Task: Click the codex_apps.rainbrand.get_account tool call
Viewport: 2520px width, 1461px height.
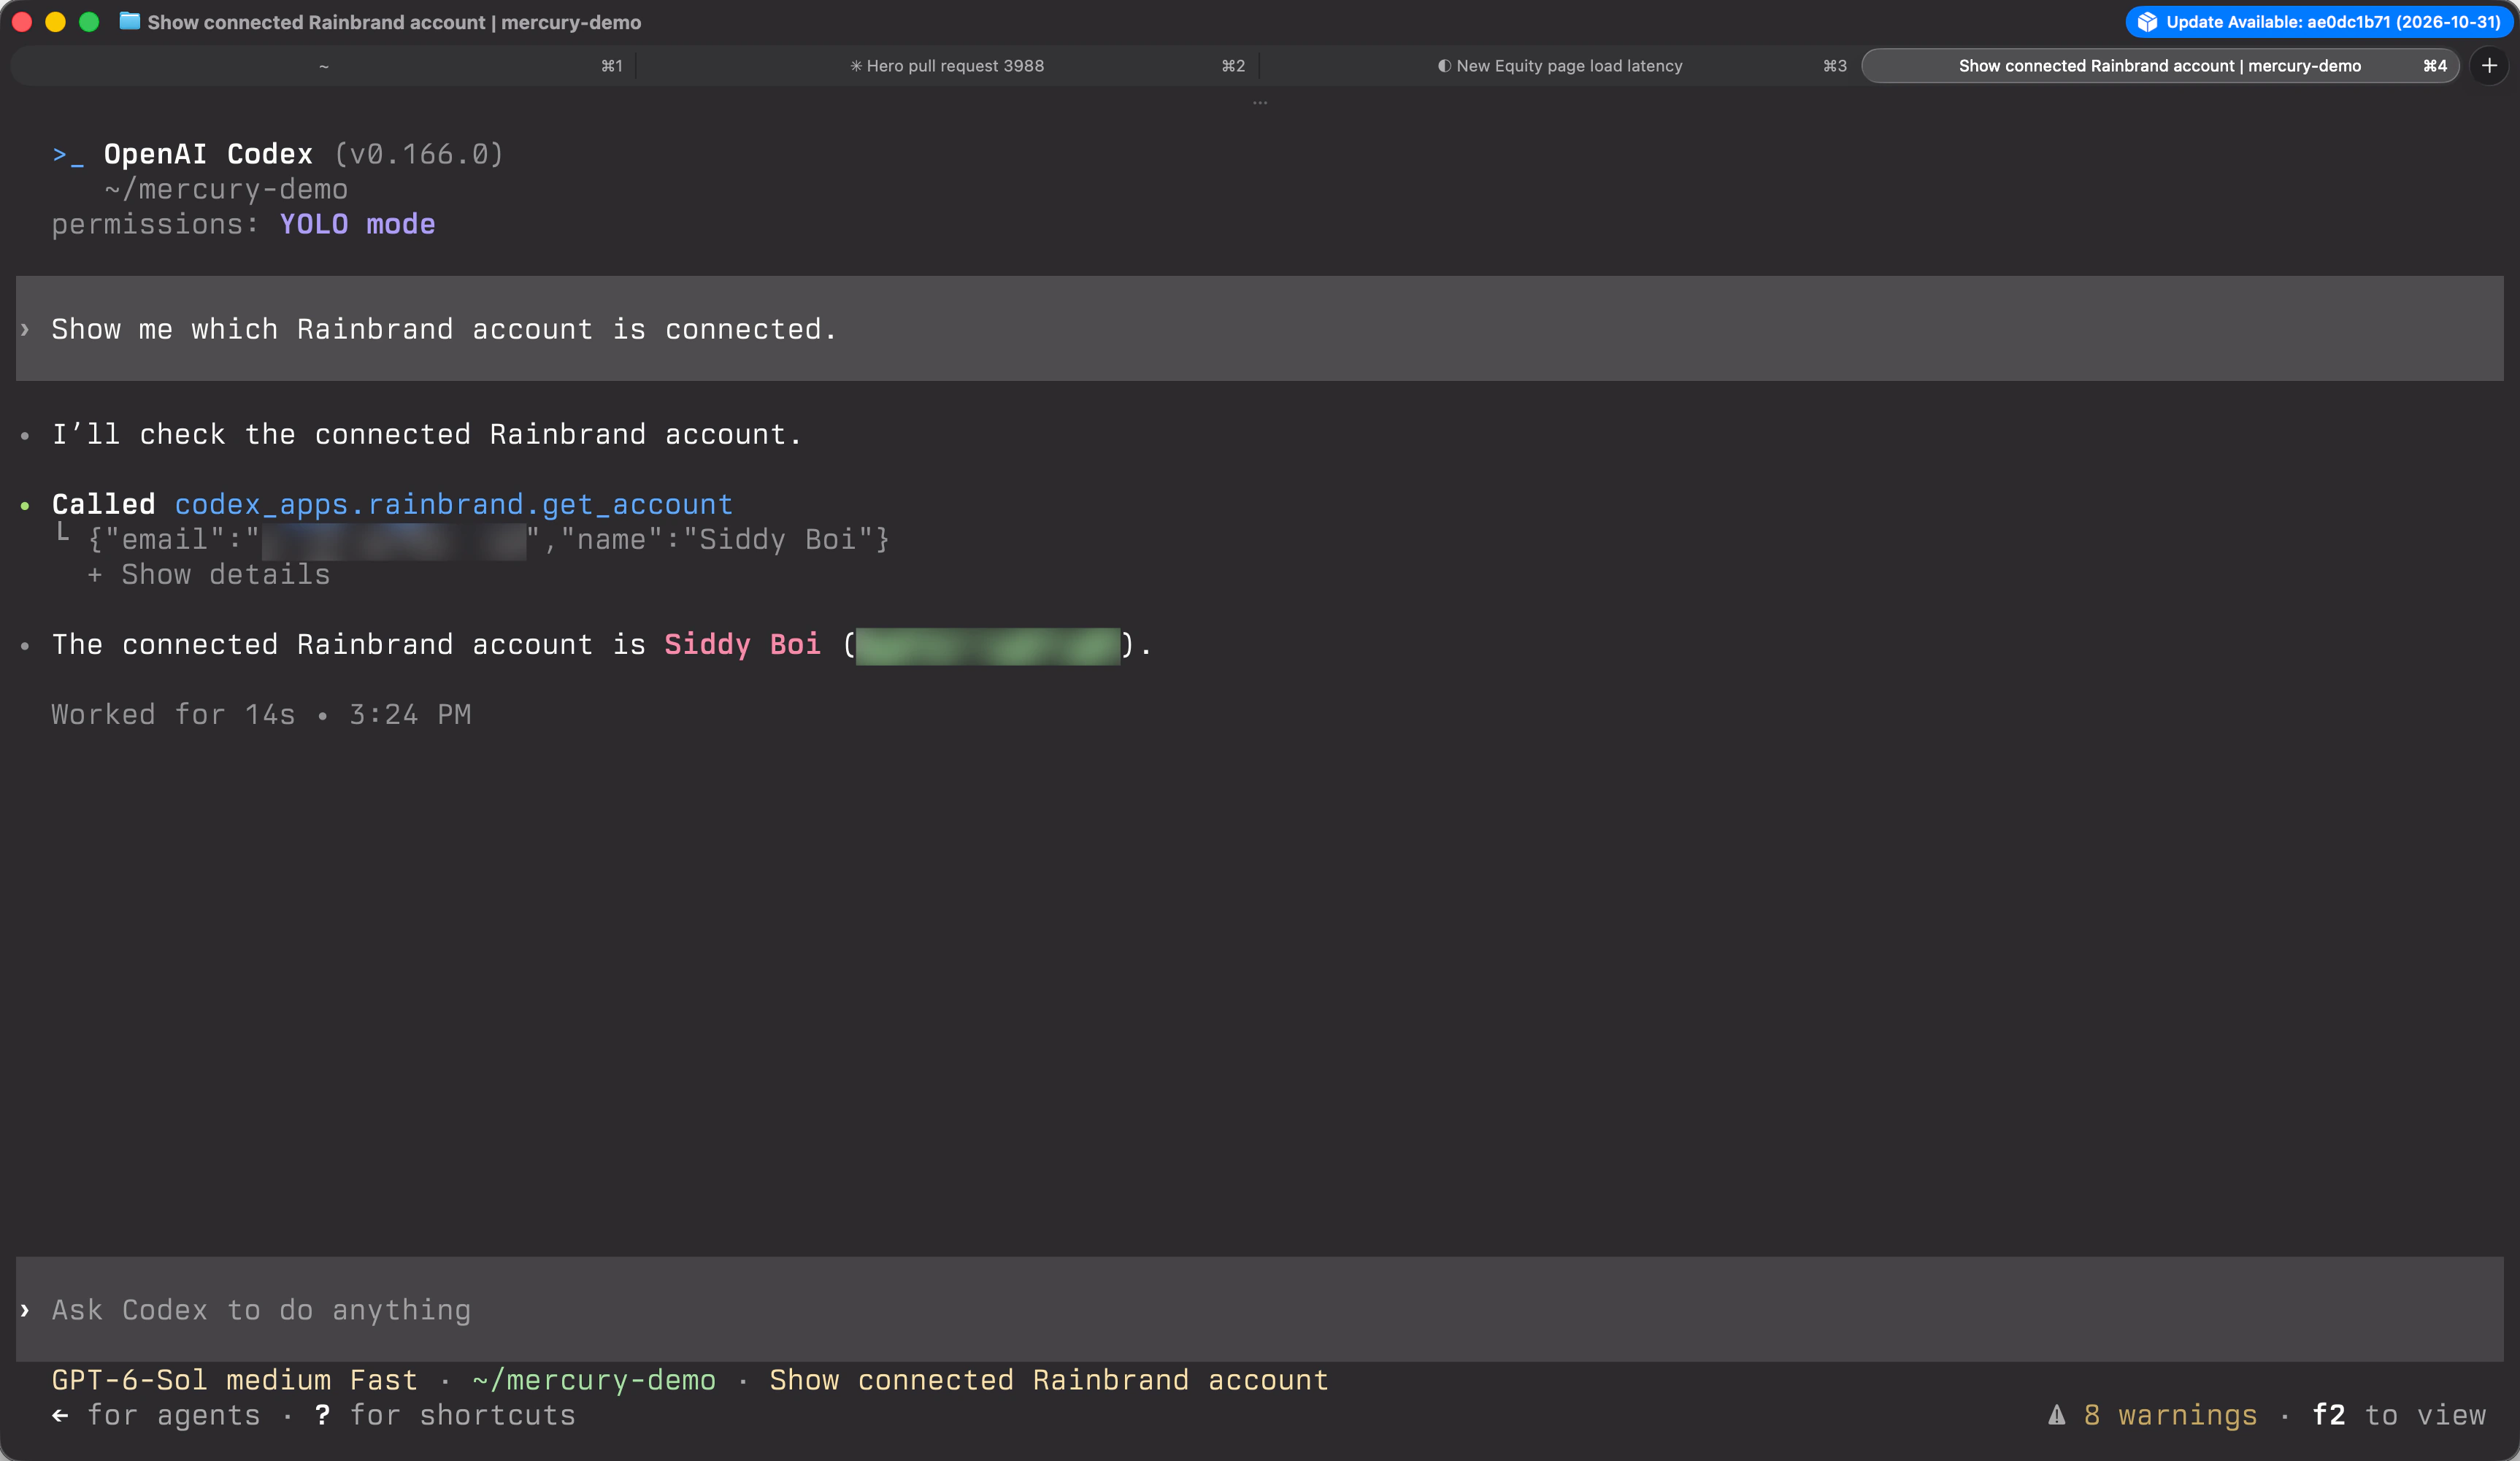Action: (x=453, y=505)
